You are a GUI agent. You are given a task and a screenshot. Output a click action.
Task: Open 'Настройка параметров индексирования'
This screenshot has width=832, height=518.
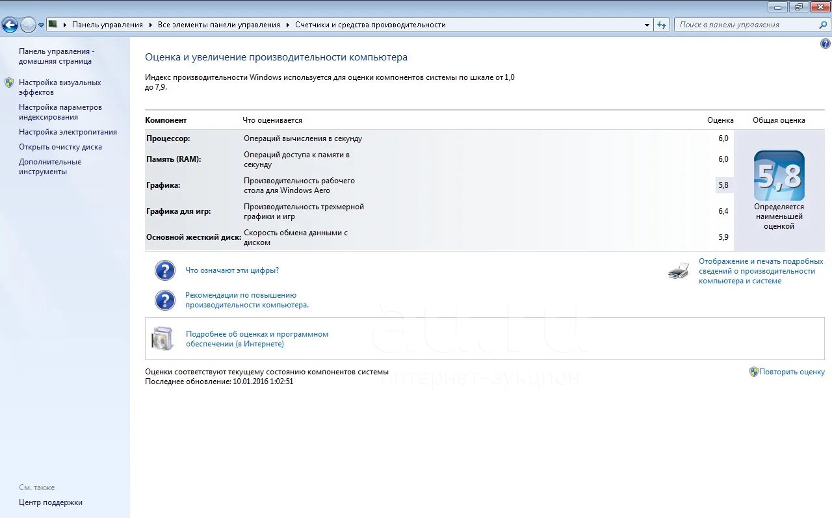click(60, 112)
